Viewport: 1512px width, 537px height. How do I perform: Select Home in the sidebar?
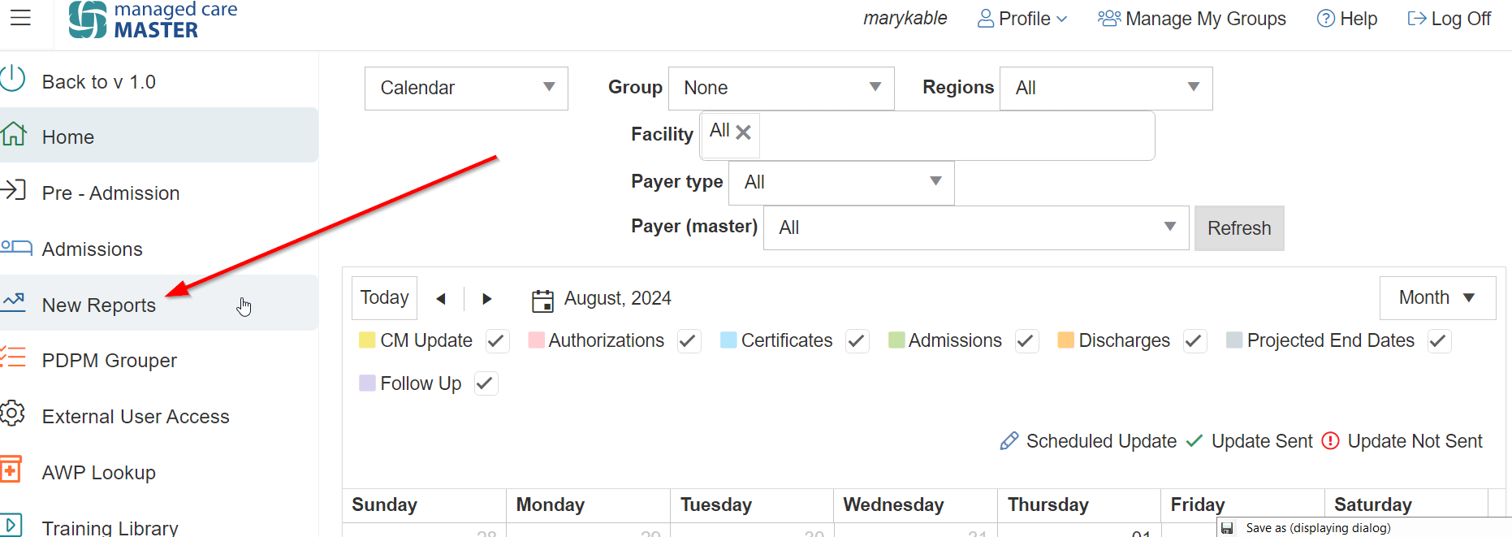159,135
